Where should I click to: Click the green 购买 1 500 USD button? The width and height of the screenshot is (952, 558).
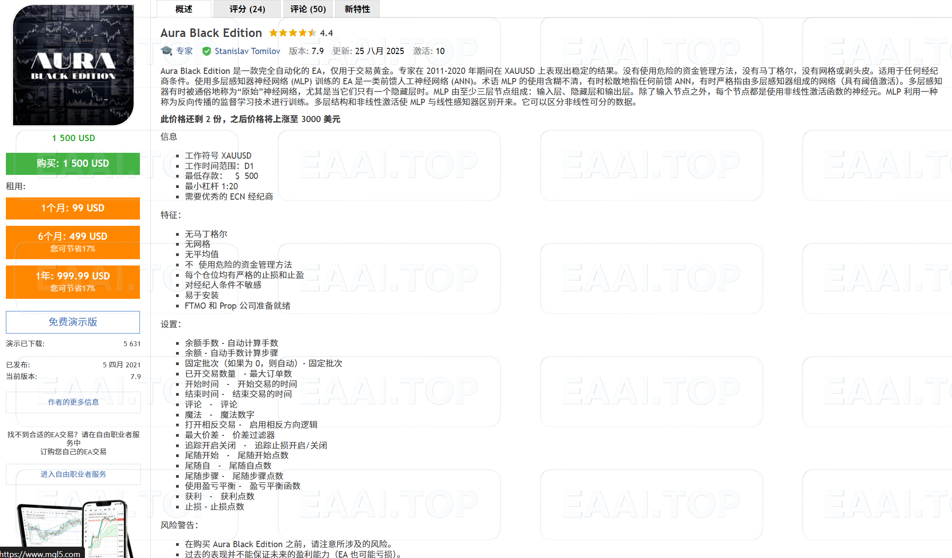[73, 163]
